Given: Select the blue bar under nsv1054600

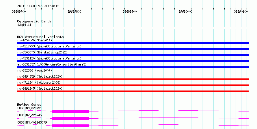Looking at the screenshot, I should tap(133, 43).
